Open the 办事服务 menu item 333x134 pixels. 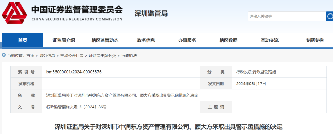tap(187, 40)
